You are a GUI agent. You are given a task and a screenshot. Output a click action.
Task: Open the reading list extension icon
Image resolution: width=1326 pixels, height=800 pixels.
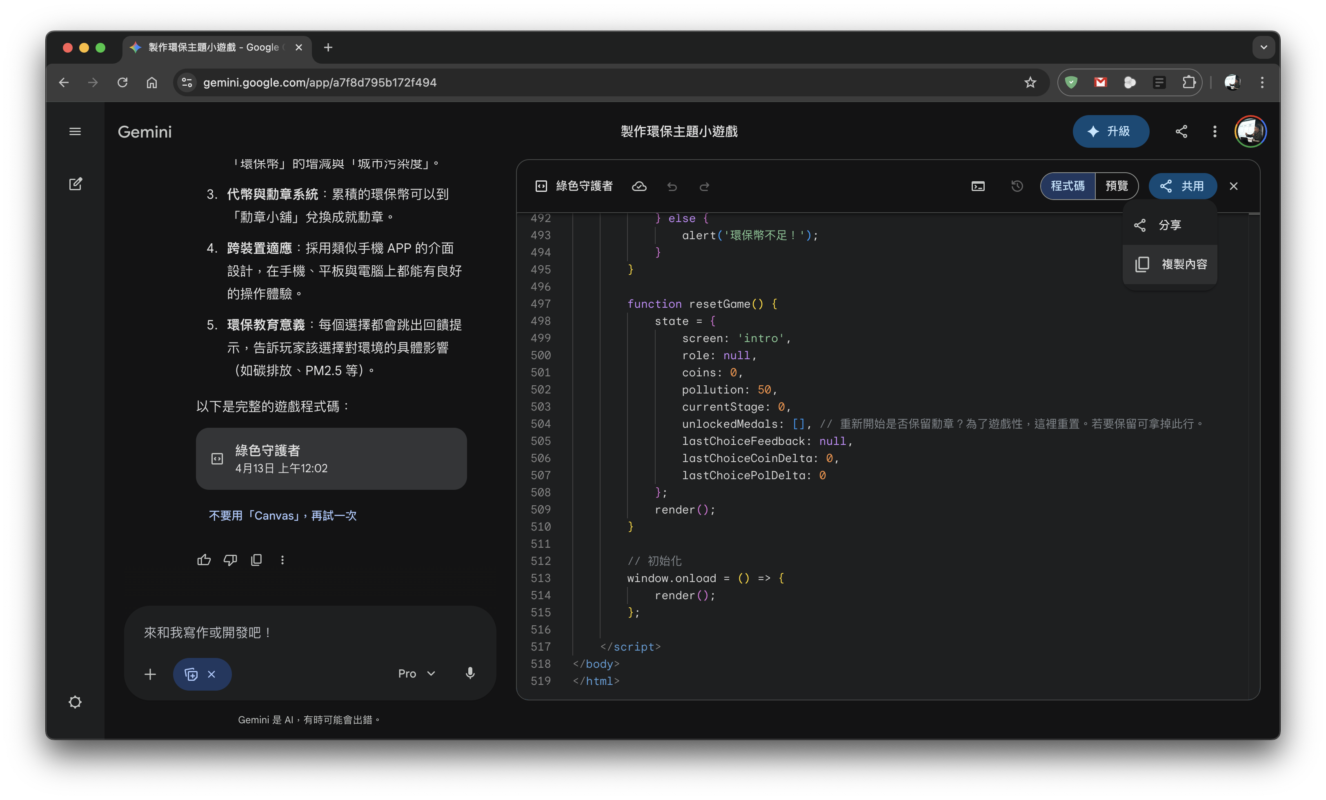coord(1159,82)
